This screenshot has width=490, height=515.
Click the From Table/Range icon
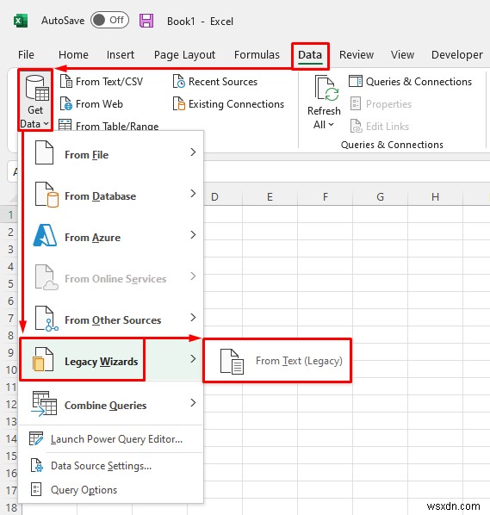click(x=65, y=125)
